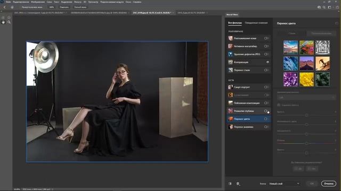
Task: Click the hue slider with the rainbow track
Action: pos(306,144)
